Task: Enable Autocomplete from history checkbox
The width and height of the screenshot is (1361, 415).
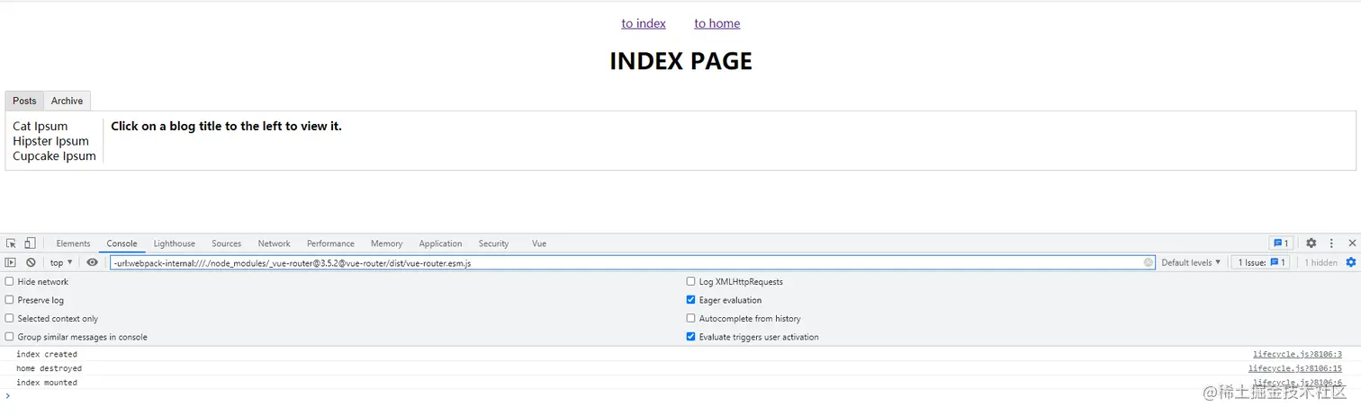Action: point(691,318)
